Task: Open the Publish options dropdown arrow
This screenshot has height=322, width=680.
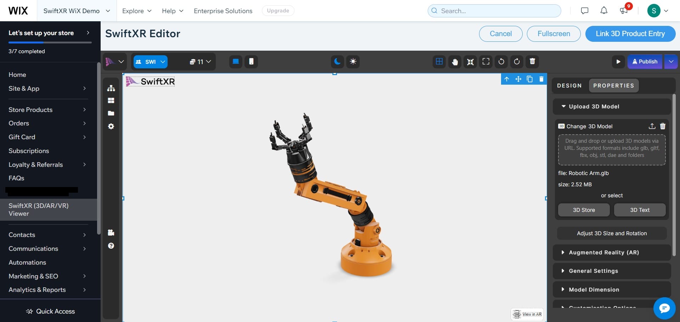Action: pyautogui.click(x=671, y=62)
